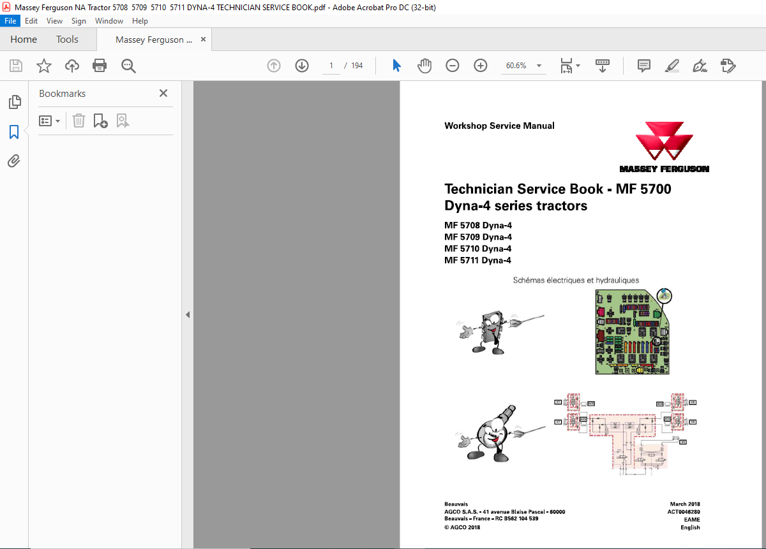The image size is (766, 549).
Task: Open the fit page options icon
Action: tap(566, 66)
